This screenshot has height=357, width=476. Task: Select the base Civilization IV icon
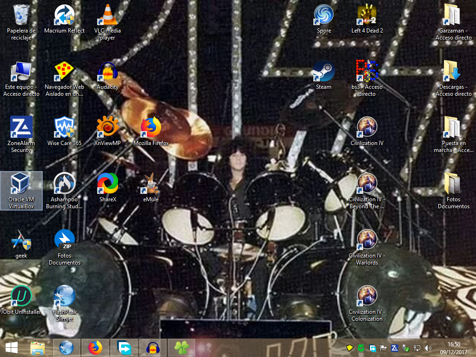pos(367,132)
